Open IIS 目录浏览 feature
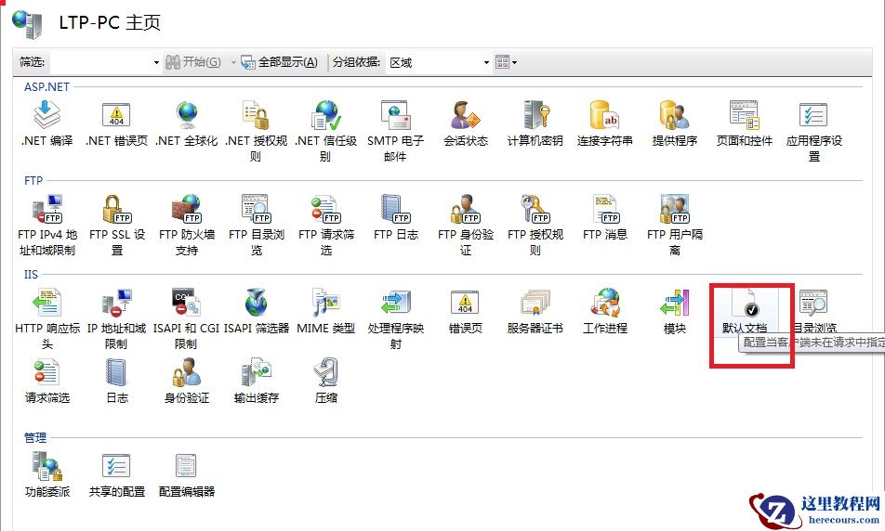Screen dimensions: 885x531 pyautogui.click(x=814, y=311)
